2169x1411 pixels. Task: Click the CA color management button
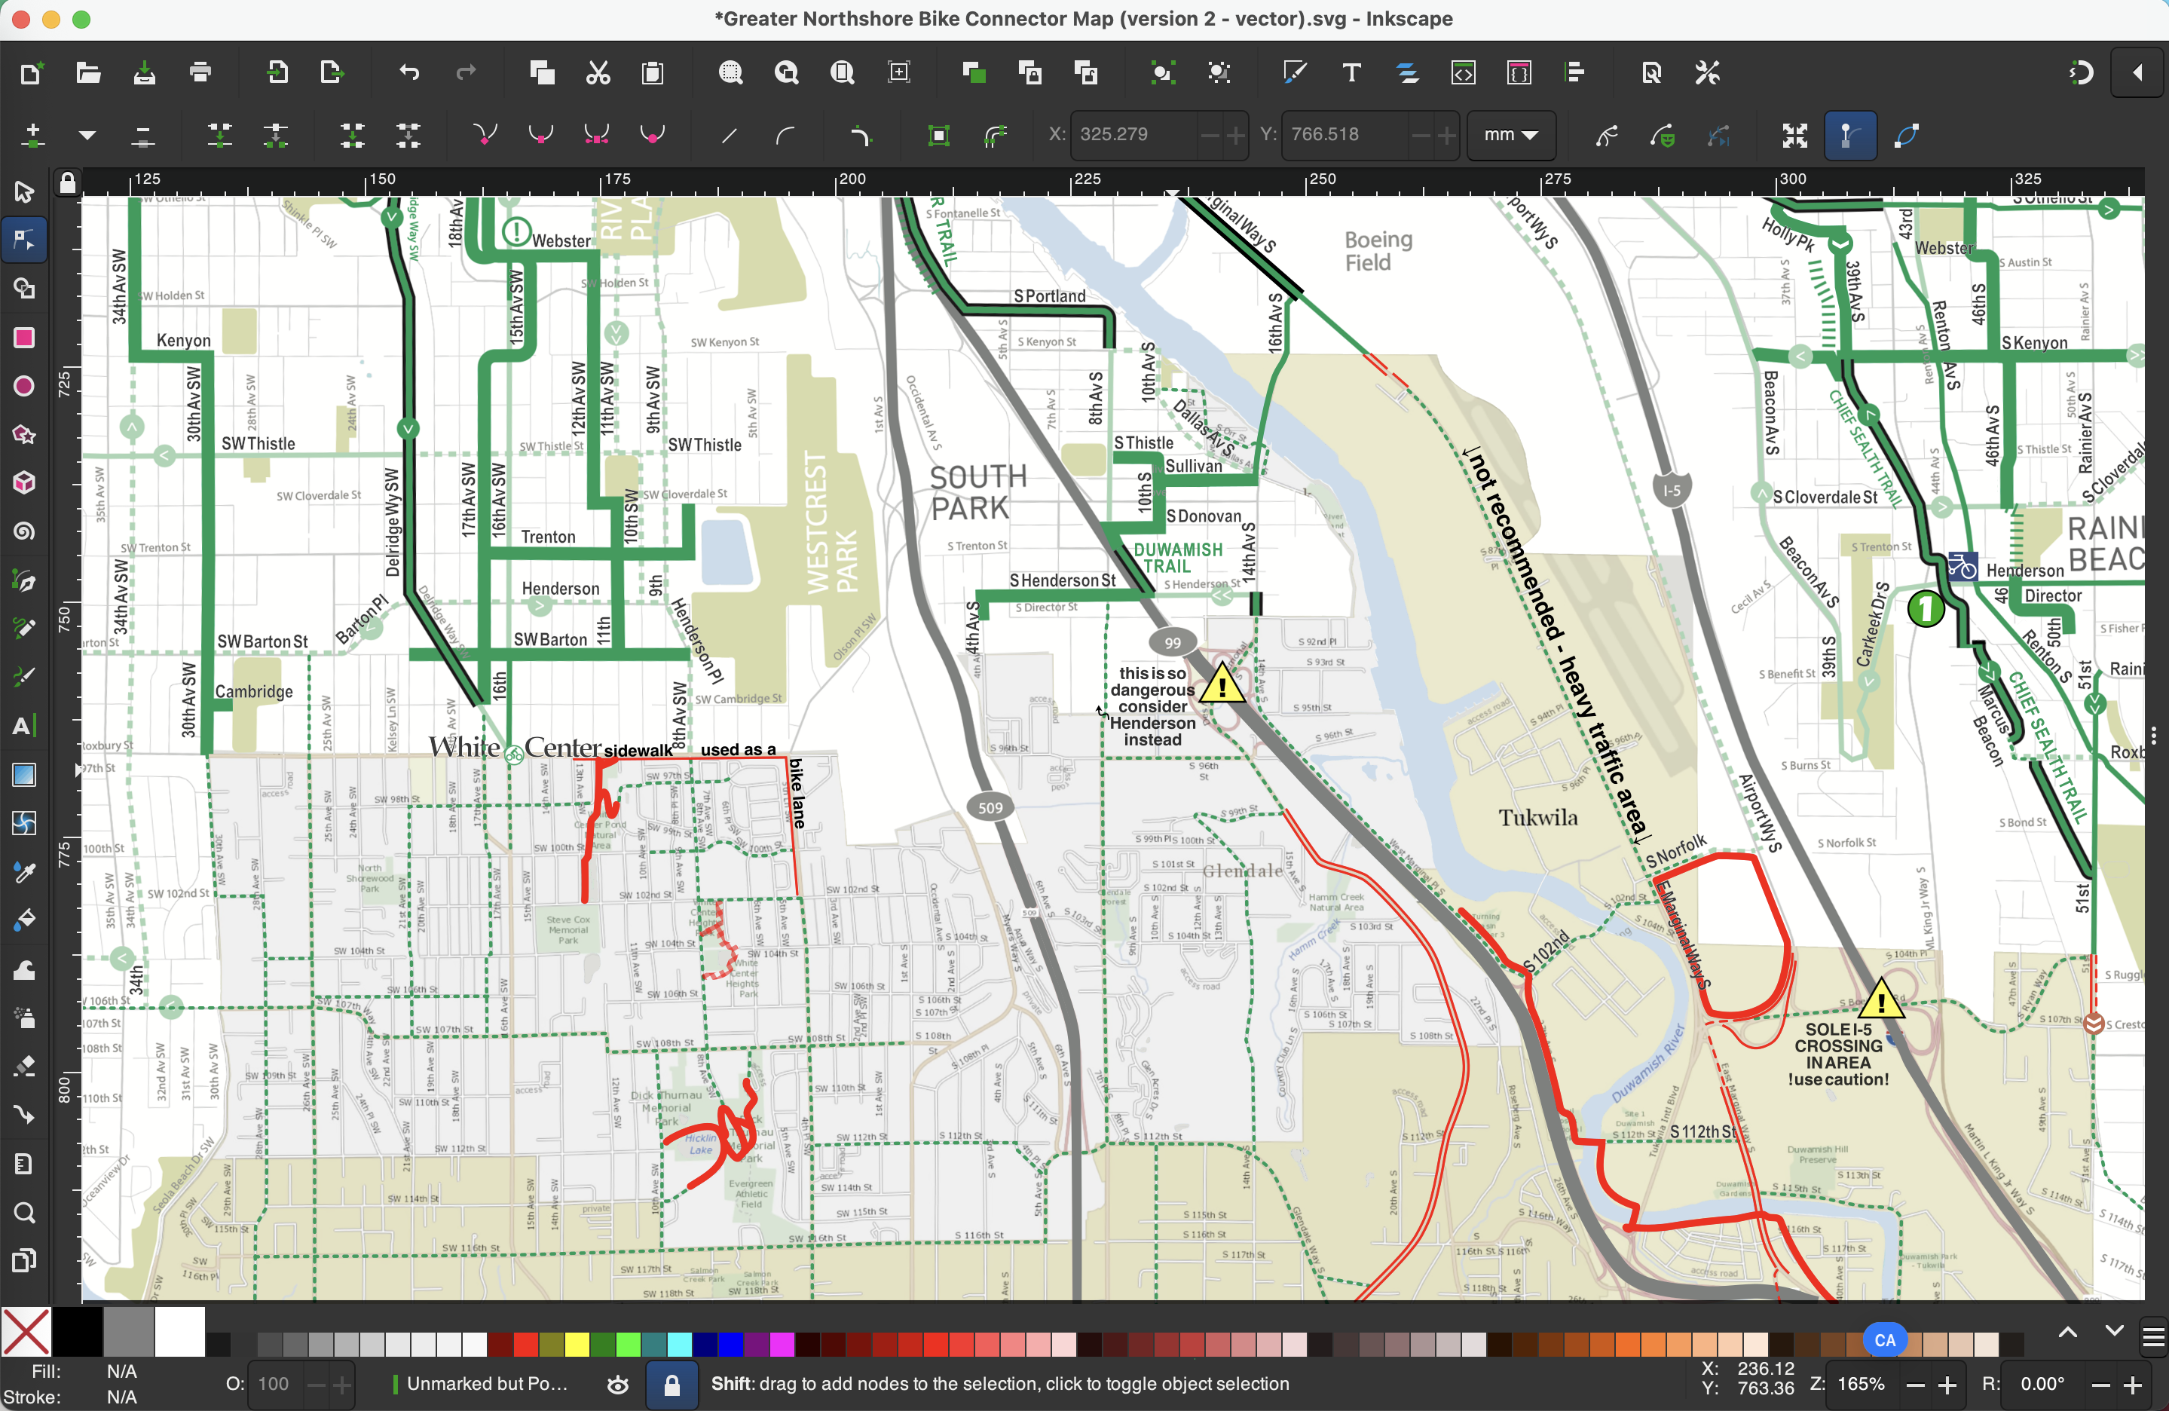tap(1885, 1340)
